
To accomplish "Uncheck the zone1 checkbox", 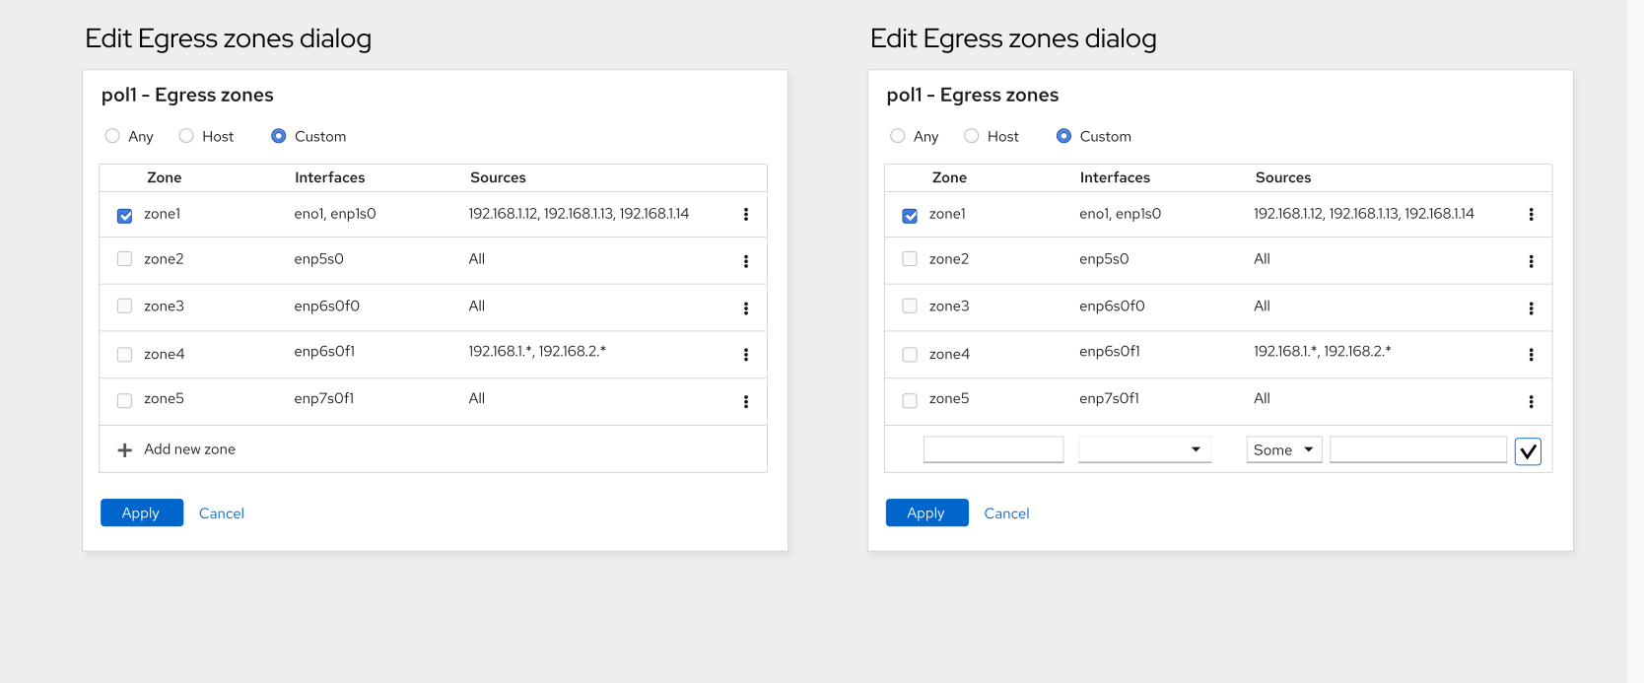I will (x=124, y=214).
